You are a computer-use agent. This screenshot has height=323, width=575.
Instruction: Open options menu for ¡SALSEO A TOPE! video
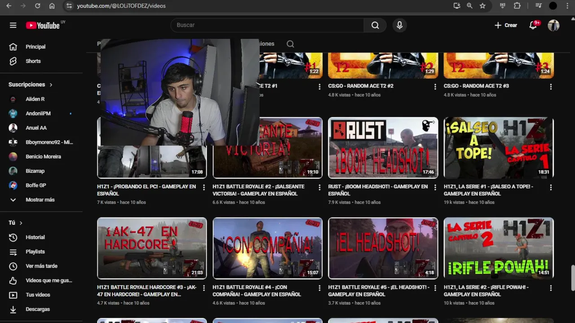[x=551, y=187]
